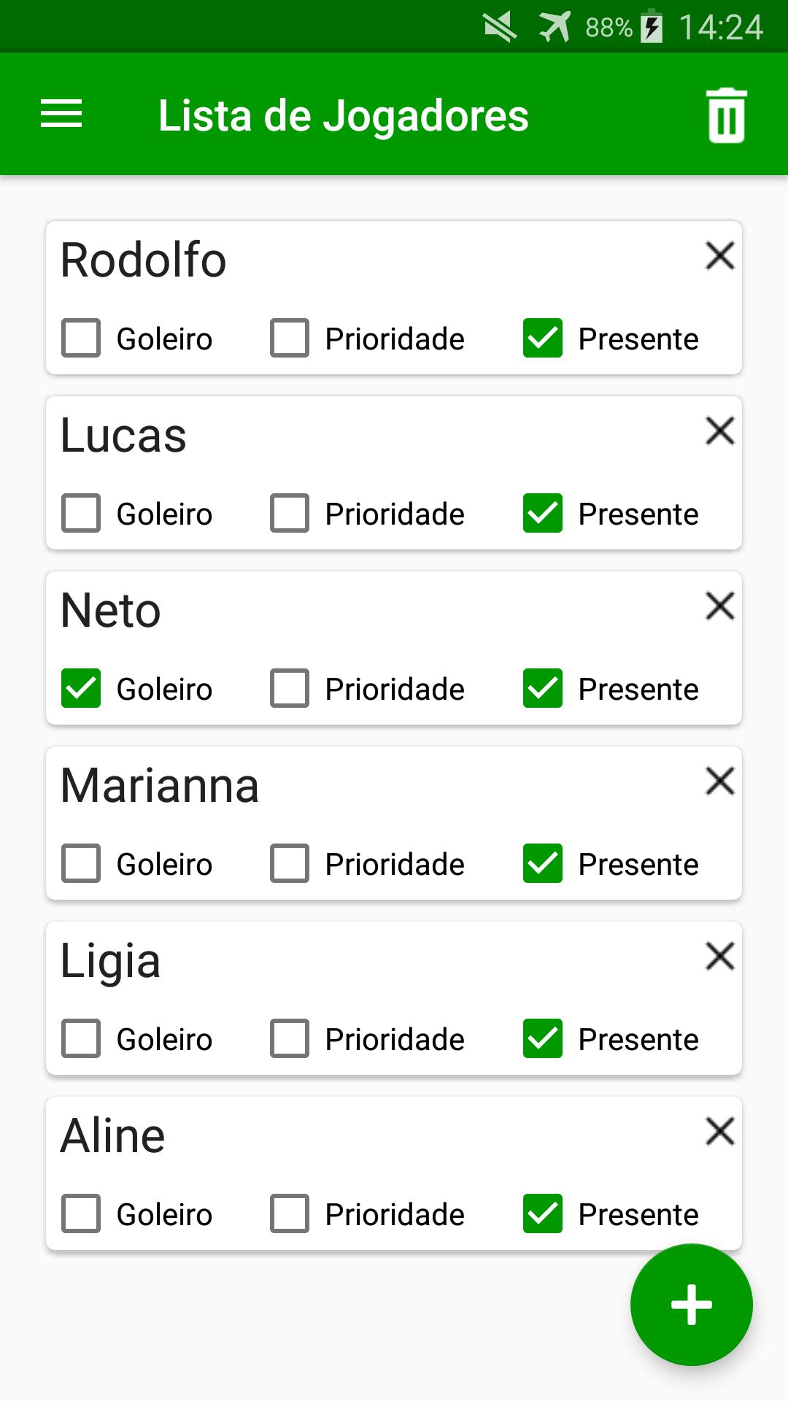Image resolution: width=788 pixels, height=1401 pixels.
Task: Delete Ligia's card via X icon
Action: (x=719, y=957)
